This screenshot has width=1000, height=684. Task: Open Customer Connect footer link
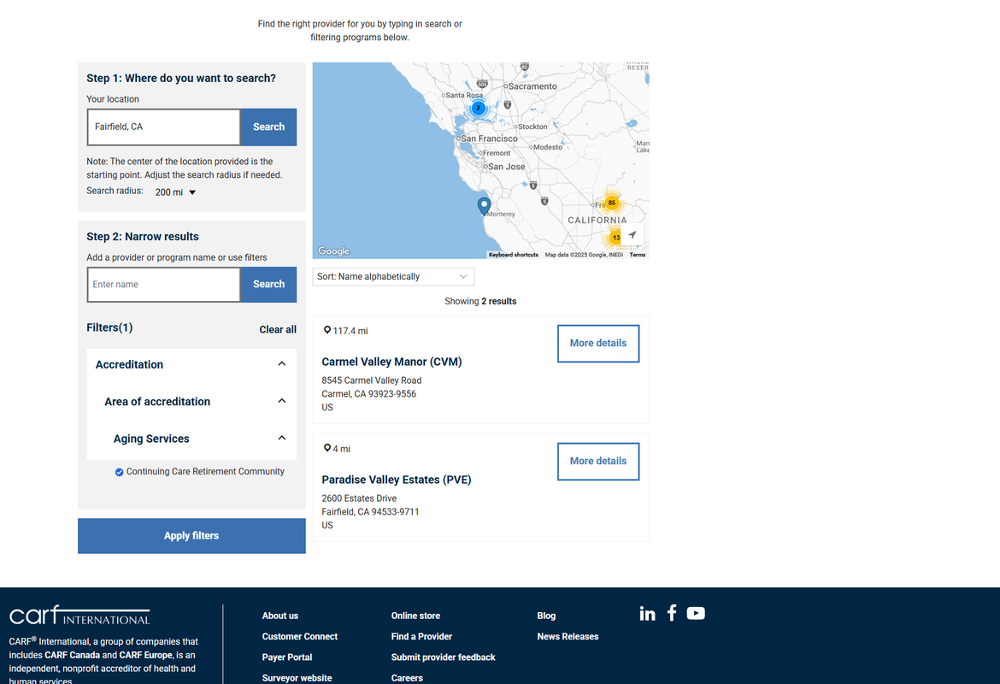tap(300, 637)
